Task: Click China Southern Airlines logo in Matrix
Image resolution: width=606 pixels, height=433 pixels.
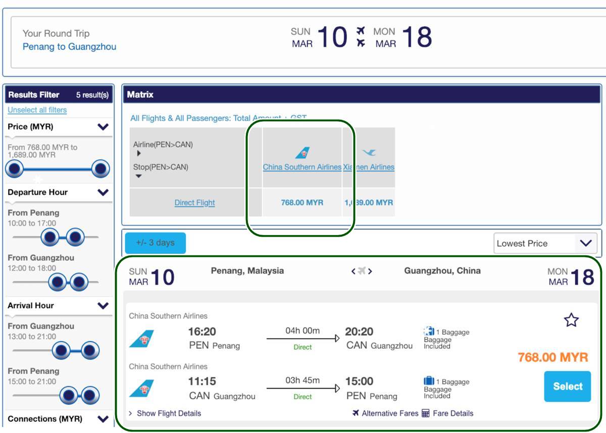Action: pyautogui.click(x=302, y=152)
